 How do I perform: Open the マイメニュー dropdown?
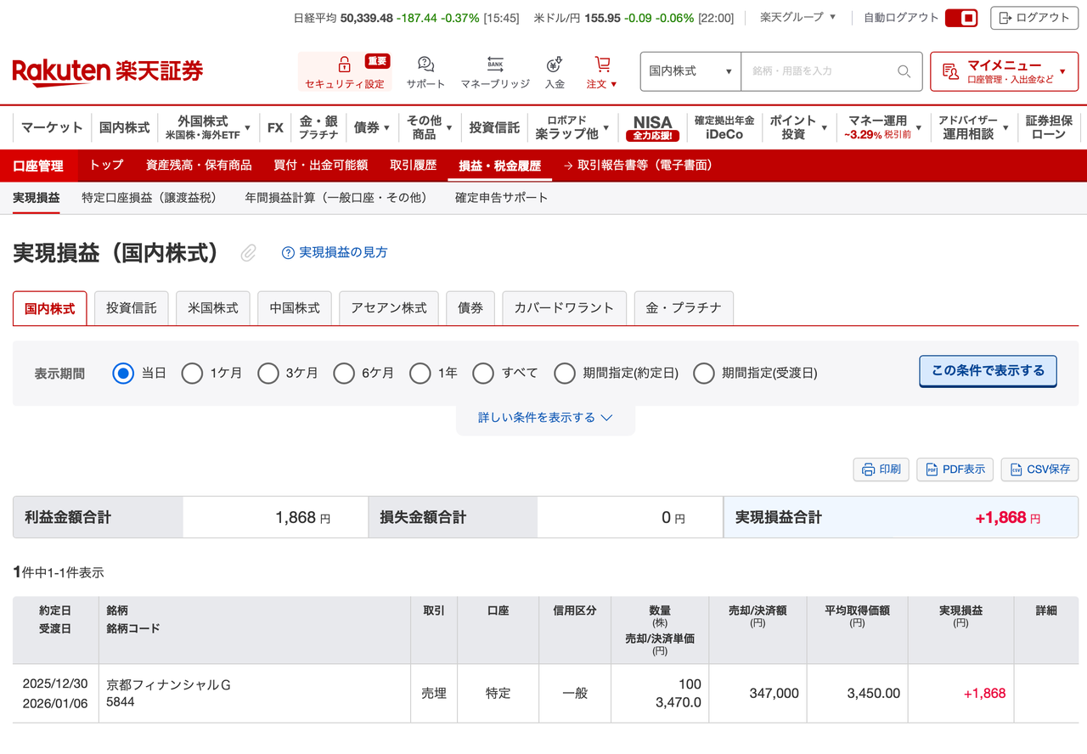point(1004,71)
